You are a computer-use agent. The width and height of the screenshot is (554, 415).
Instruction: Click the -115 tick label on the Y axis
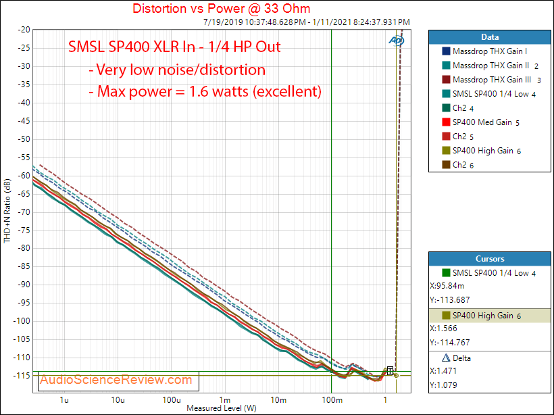point(22,375)
